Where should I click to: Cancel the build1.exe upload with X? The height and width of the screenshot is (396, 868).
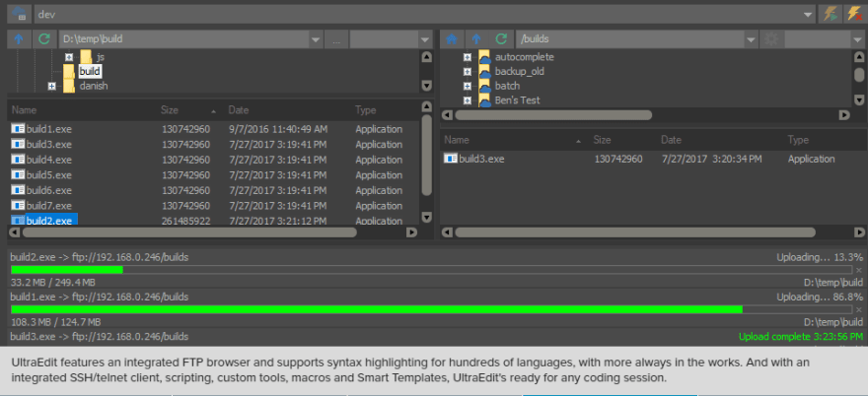[x=858, y=309]
